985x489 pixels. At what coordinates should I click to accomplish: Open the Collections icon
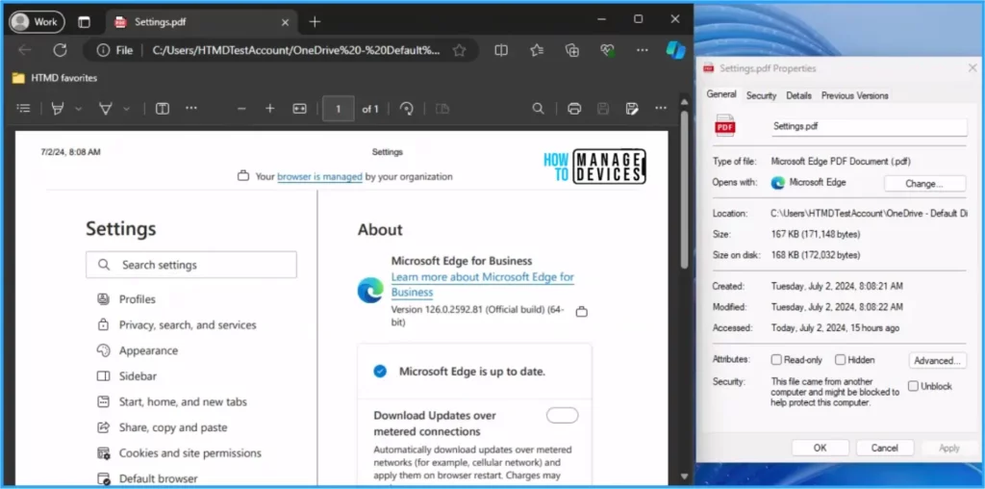tap(571, 50)
